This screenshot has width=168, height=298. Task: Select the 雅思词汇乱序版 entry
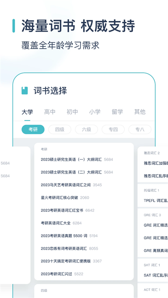pos(156,176)
